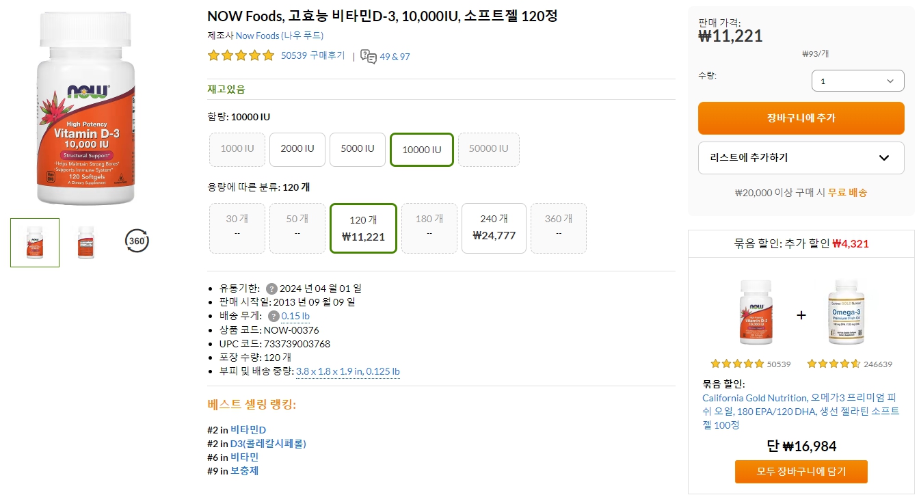Screen dimensions: 919x495
Task: Click the 0.15 lb shipping weight link
Action: tap(297, 315)
